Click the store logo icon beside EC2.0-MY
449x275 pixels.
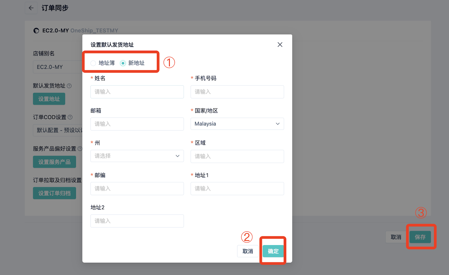(x=36, y=31)
